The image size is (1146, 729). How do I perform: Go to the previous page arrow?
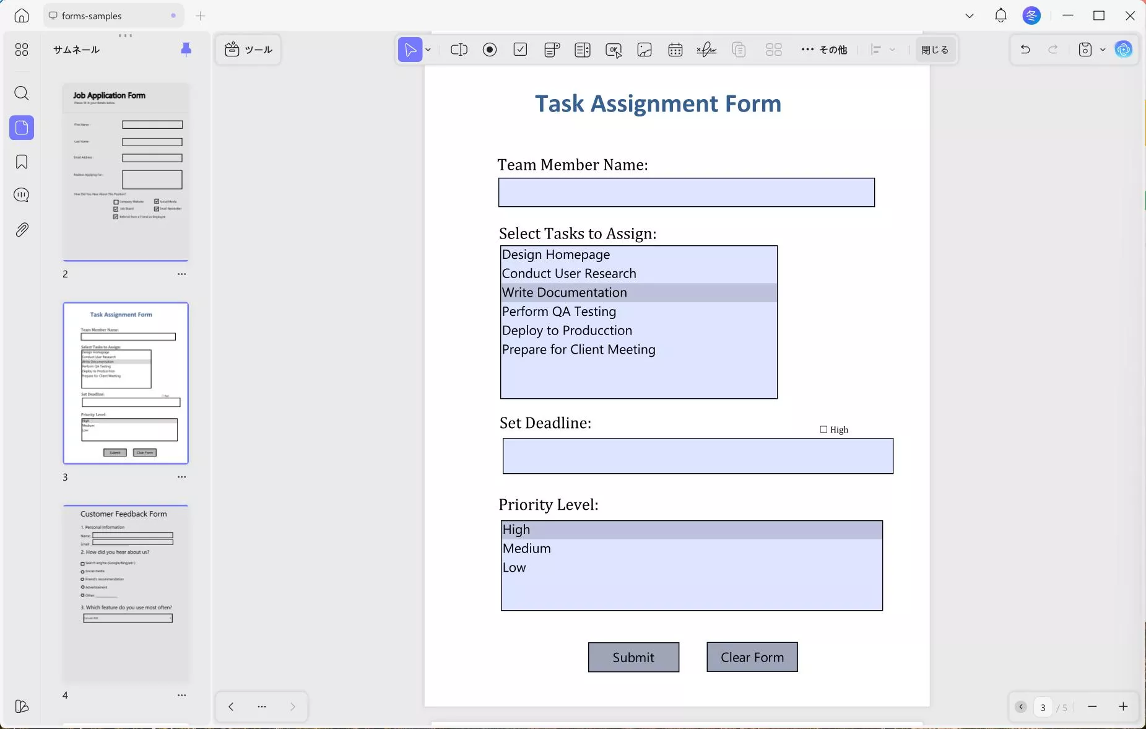tap(231, 707)
